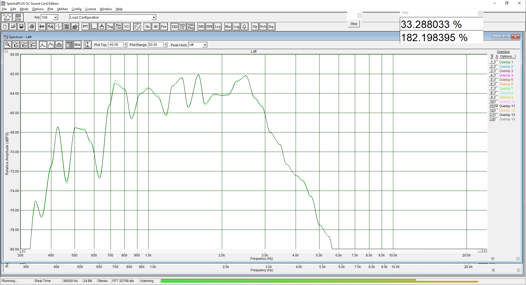Select the magnifier zoom tool
The image size is (526, 285).
(x=8, y=45)
